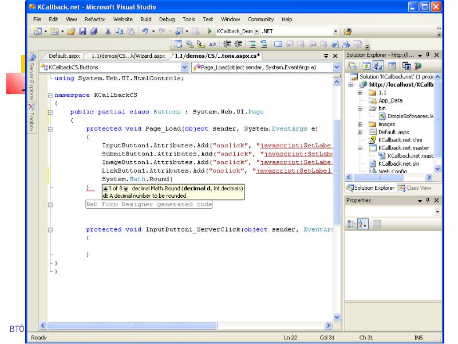458x344 pixels.
Task: Collapse the Buttons class code block
Action: [50, 112]
